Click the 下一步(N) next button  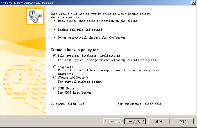(x=135, y=121)
